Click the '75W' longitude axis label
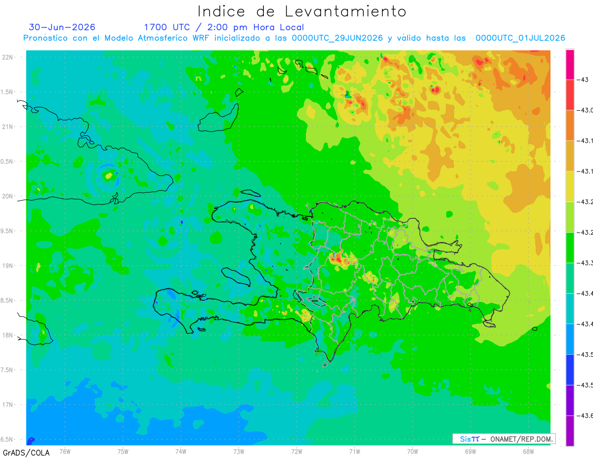 coord(123,451)
